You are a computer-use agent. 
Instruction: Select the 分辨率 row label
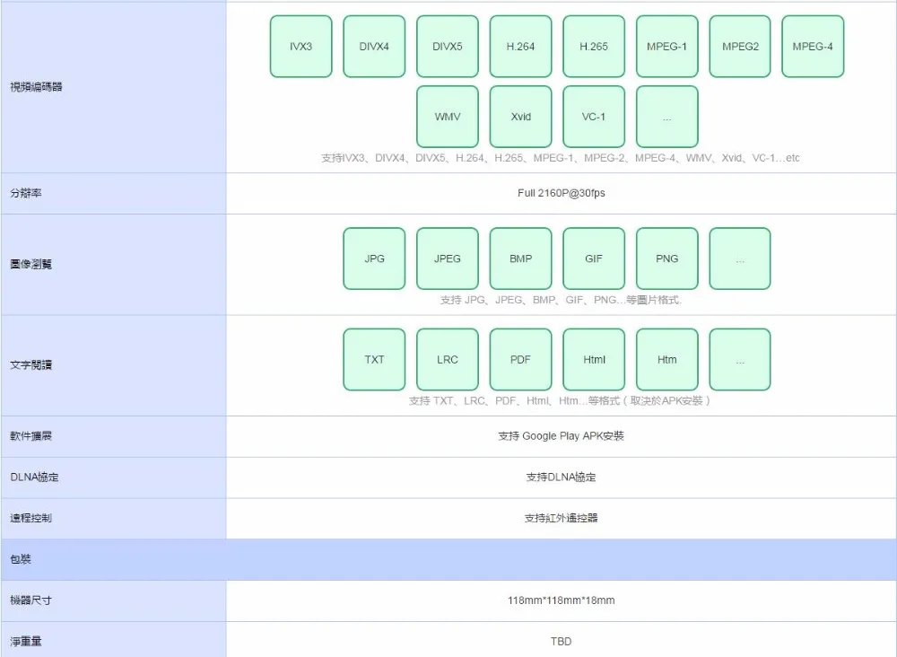(x=26, y=194)
